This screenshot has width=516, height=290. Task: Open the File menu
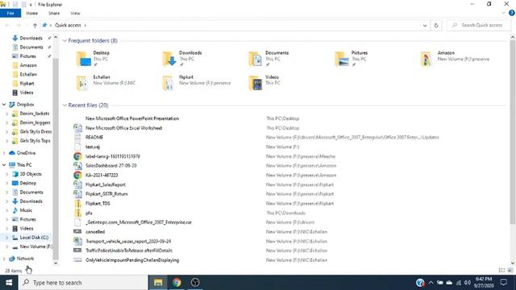click(10, 13)
